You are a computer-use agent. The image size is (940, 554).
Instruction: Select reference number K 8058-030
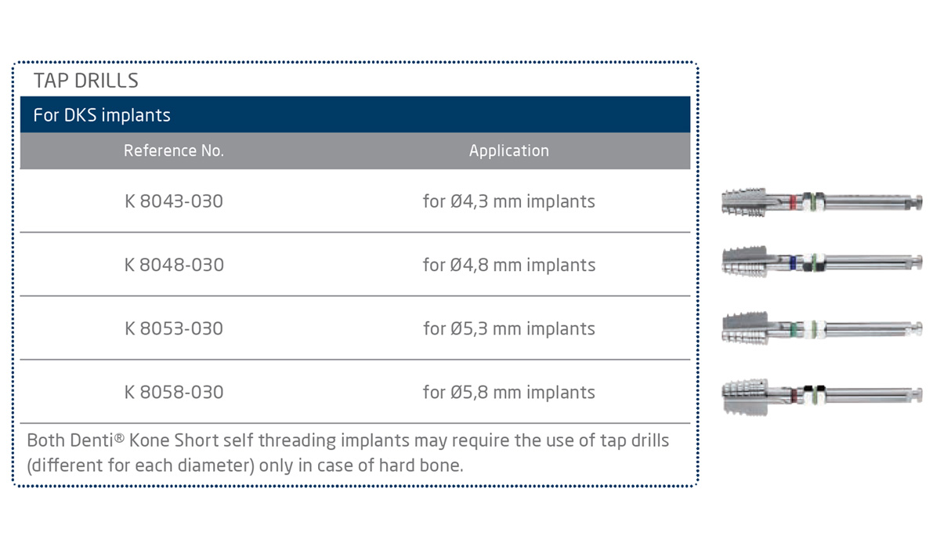point(174,392)
